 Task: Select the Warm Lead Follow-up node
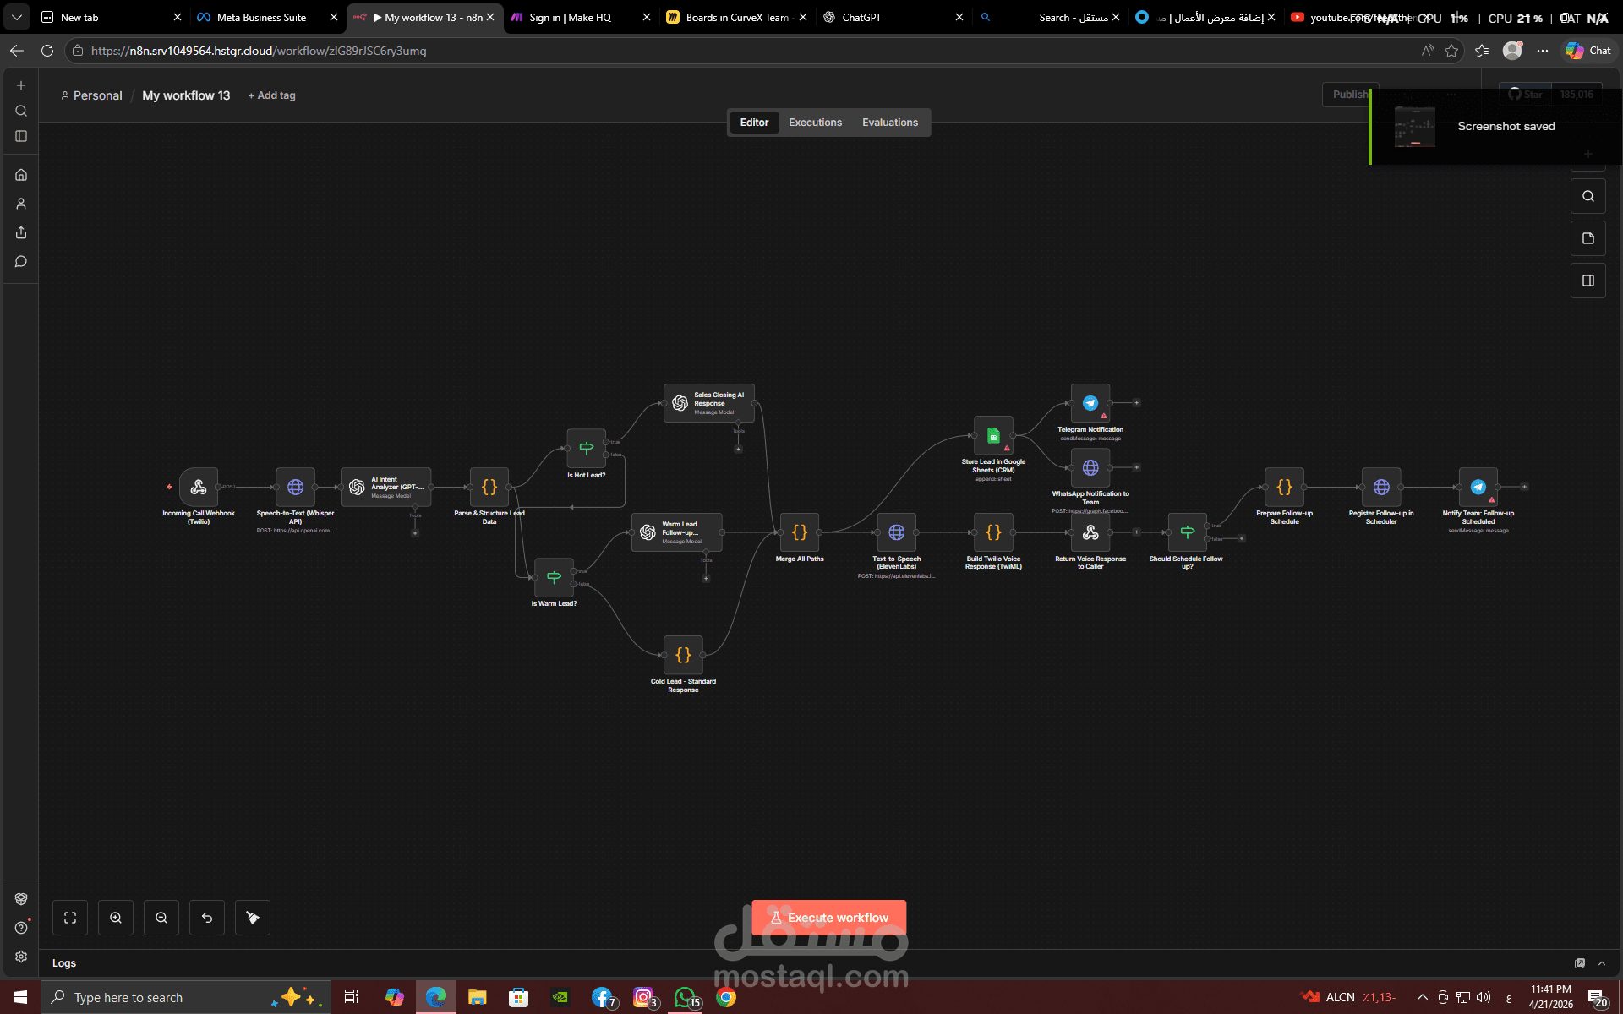677,532
